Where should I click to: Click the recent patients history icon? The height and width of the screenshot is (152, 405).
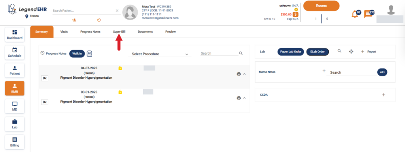[99, 20]
